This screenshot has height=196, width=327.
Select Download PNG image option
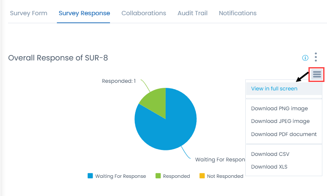pos(279,109)
